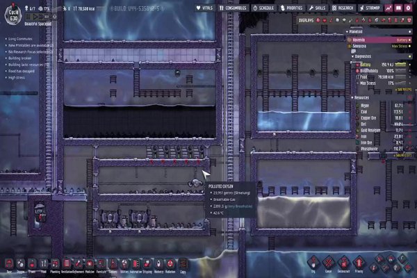417x278 pixels.
Task: Open the Skills screen
Action: 318,8
